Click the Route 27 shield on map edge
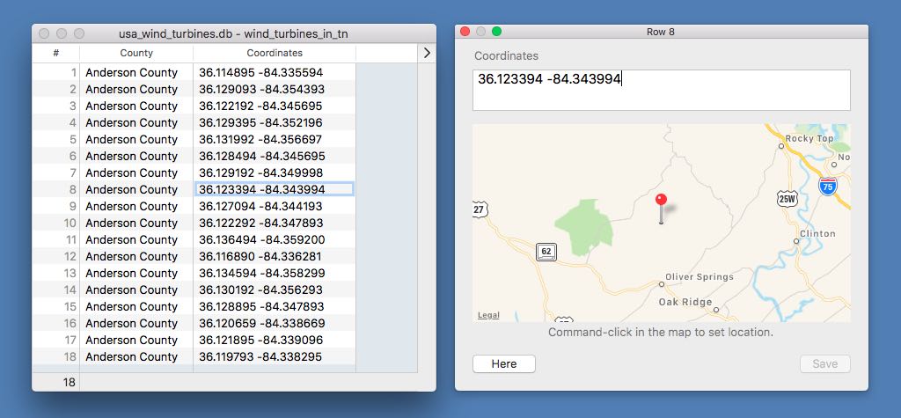The width and height of the screenshot is (901, 418). [x=478, y=209]
